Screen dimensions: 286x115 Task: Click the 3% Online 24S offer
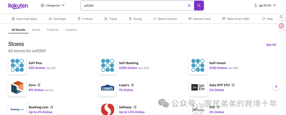click(217, 112)
